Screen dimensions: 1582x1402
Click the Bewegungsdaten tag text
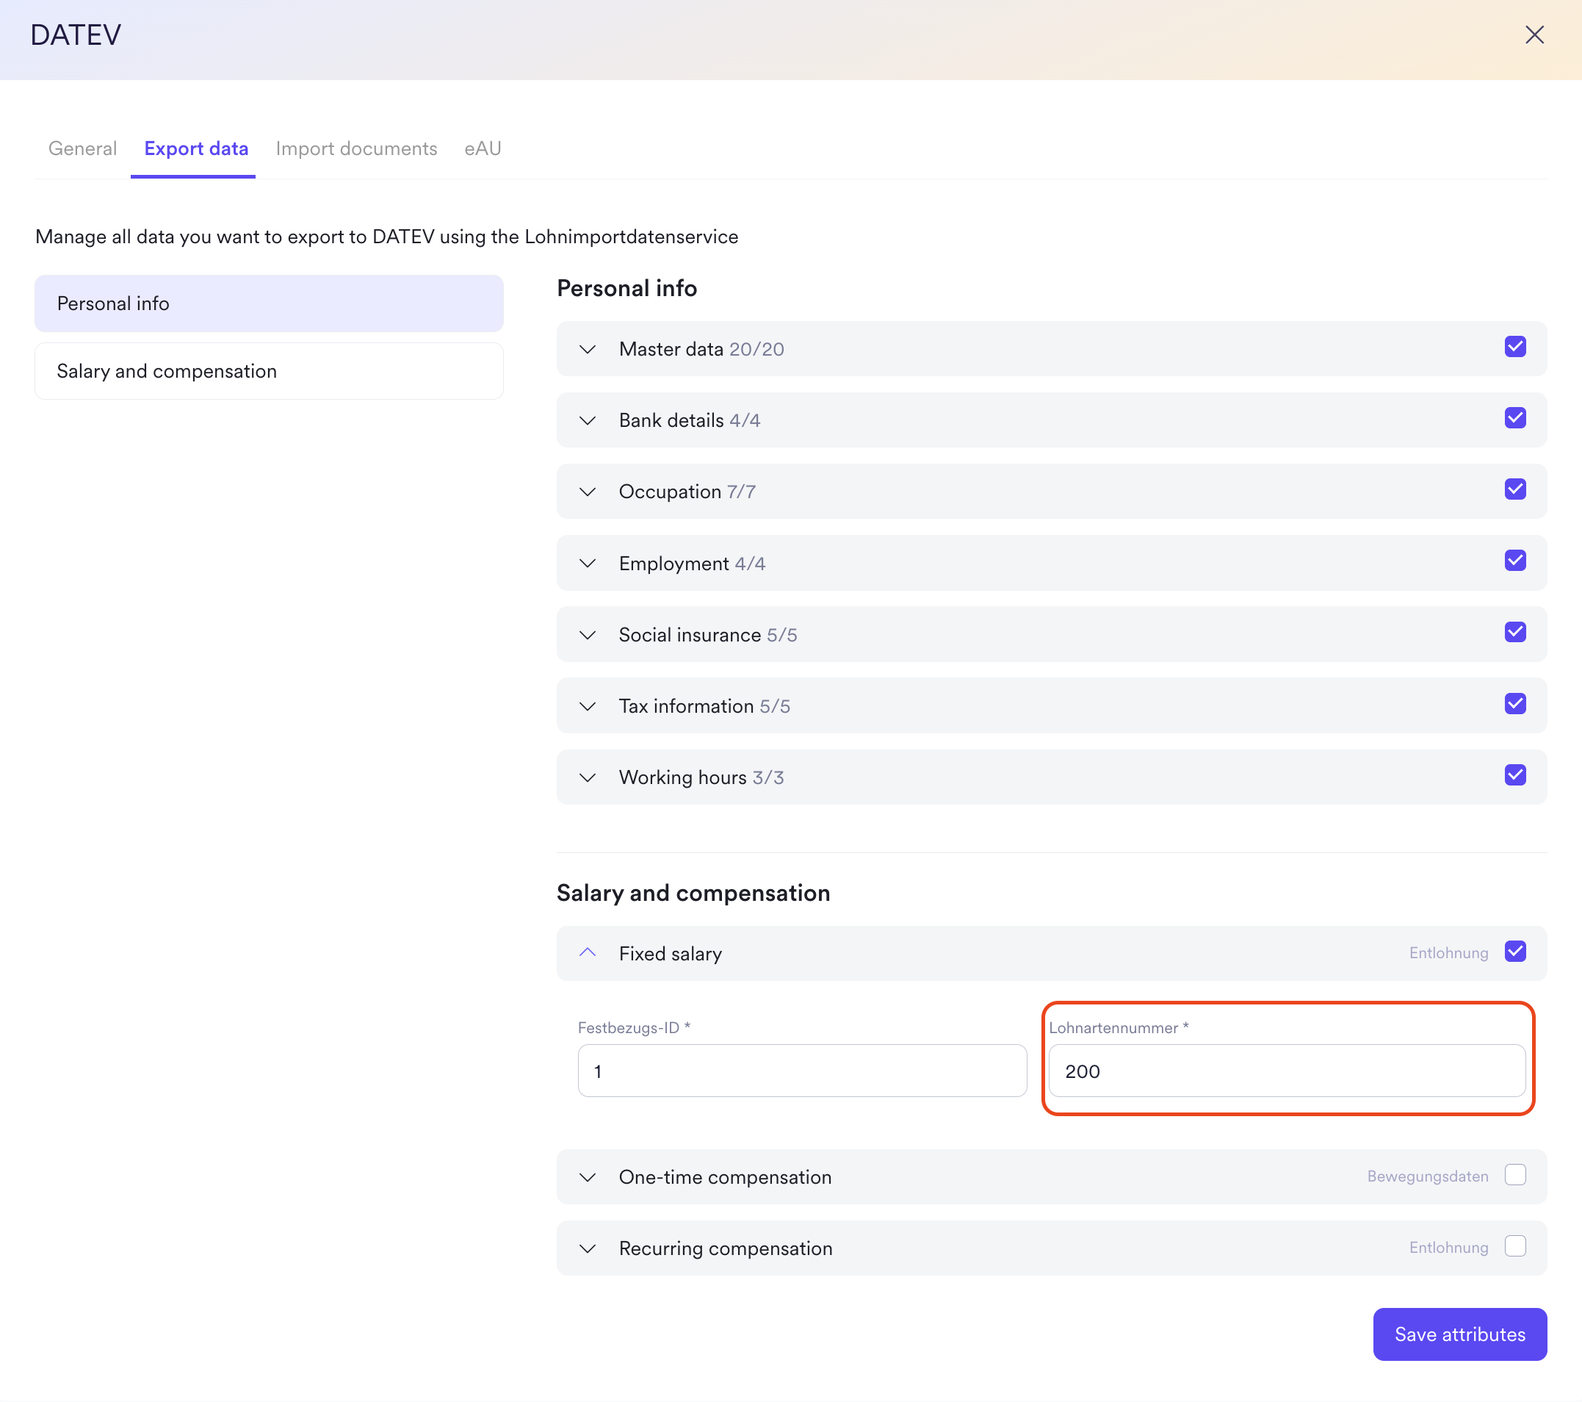(1427, 1176)
